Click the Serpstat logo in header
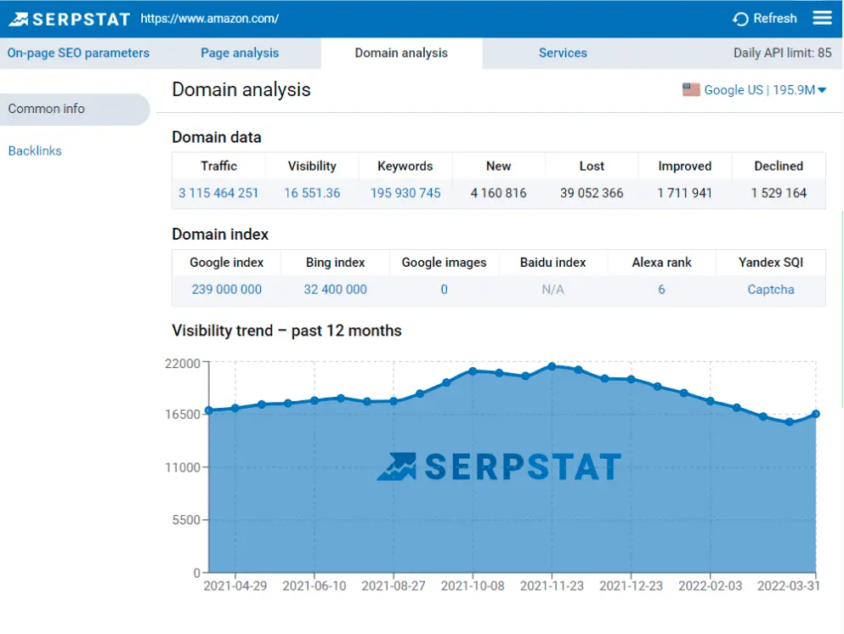This screenshot has height=634, width=844. 70,19
